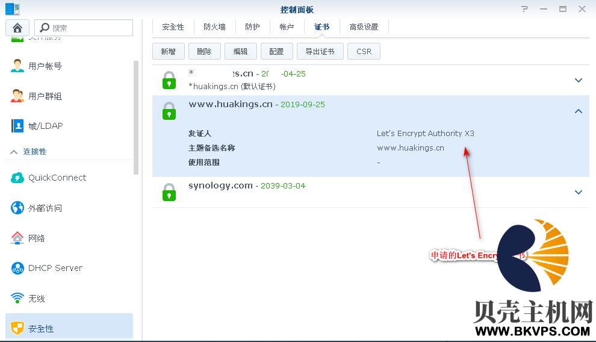Switch to the 防护 tab
This screenshot has width=596, height=342.
pyautogui.click(x=252, y=27)
